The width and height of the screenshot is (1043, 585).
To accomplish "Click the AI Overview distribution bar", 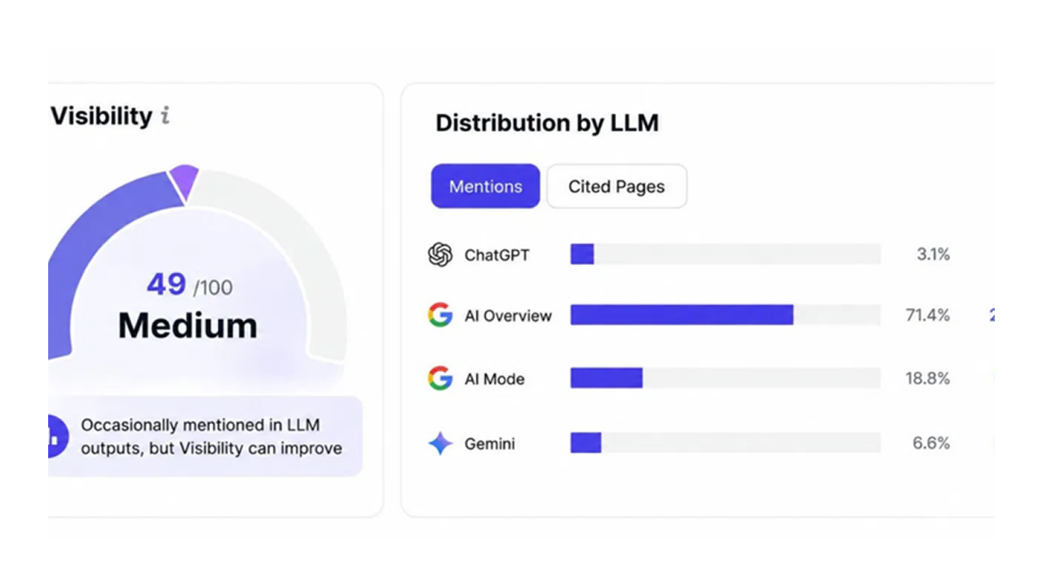I will click(x=725, y=315).
